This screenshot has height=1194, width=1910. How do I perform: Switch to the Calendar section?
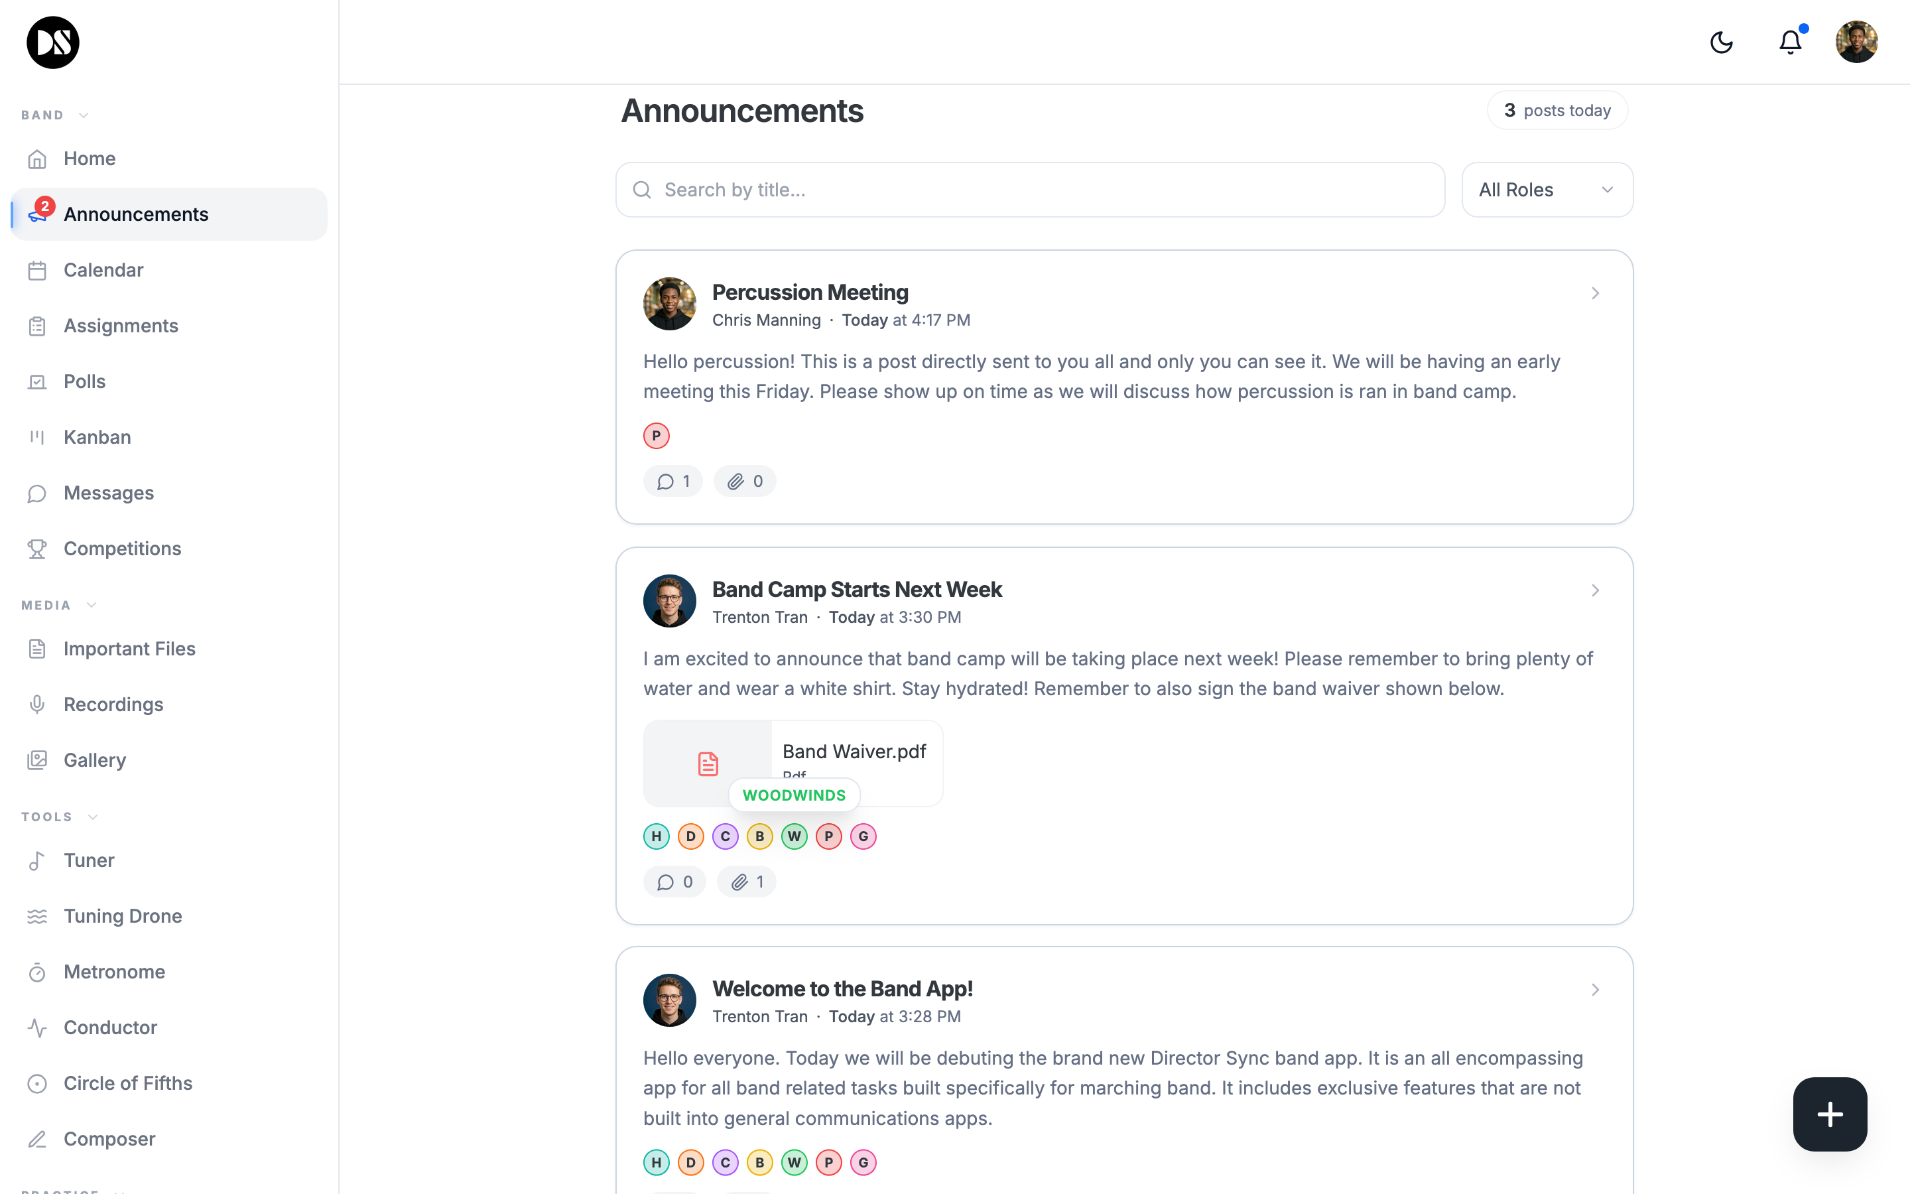coord(103,269)
